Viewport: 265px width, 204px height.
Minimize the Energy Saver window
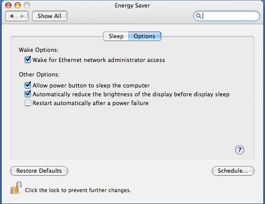click(x=18, y=5)
